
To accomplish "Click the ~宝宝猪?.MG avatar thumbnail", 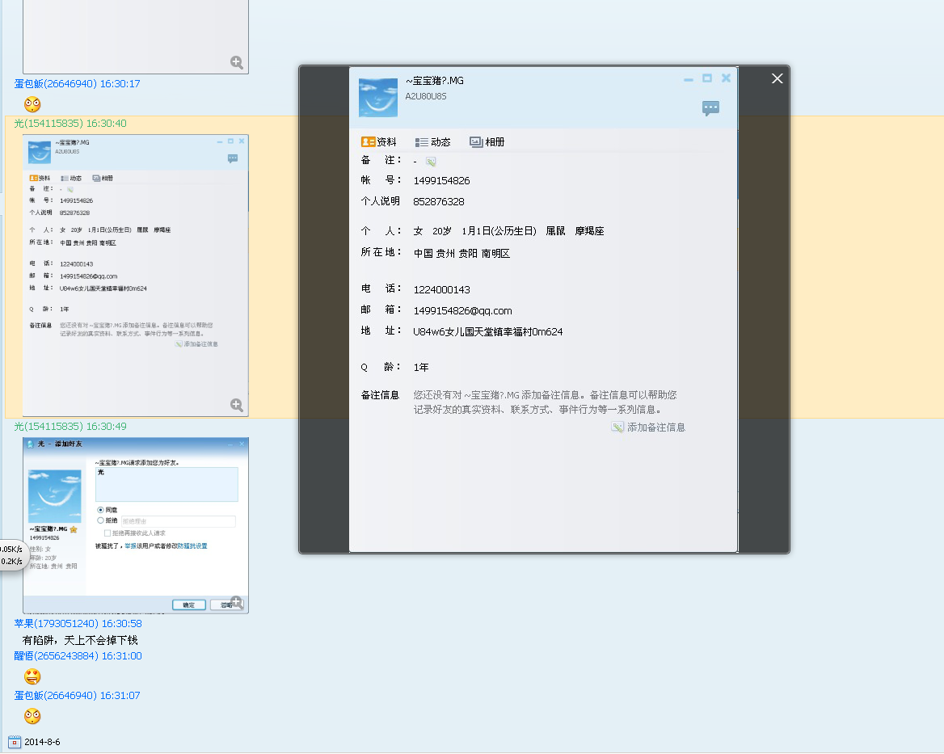I will coord(377,97).
